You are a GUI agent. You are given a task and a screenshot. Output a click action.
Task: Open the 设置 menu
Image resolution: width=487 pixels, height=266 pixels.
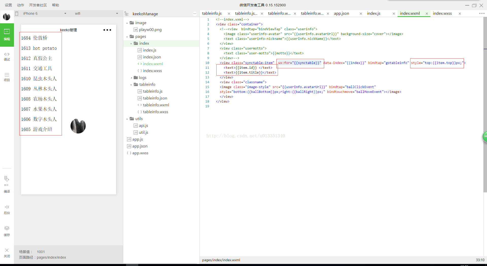8,5
